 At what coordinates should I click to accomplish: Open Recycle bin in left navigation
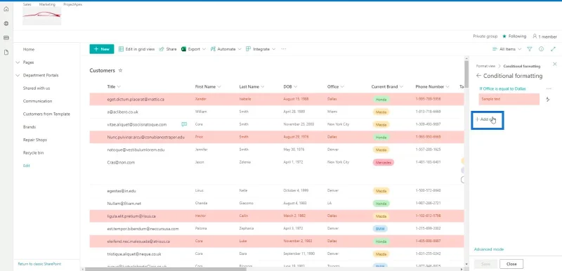33,152
